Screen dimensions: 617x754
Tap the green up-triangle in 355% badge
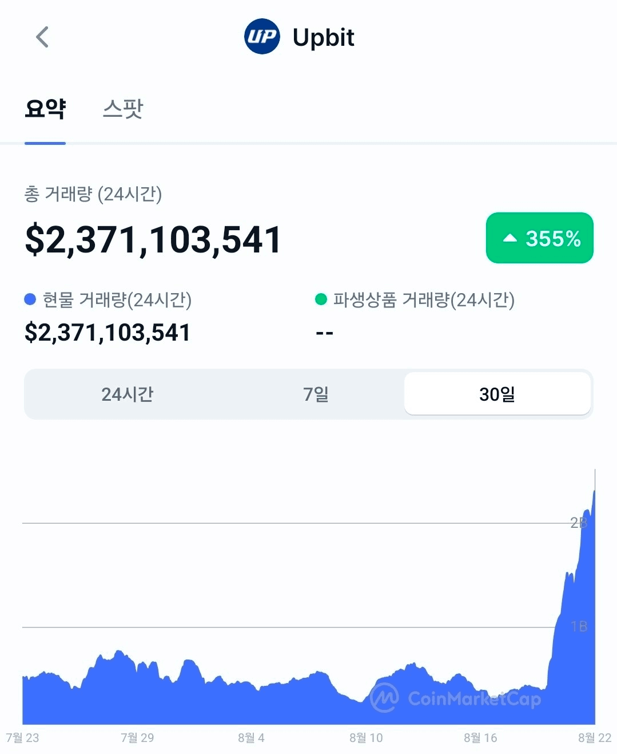pyautogui.click(x=509, y=238)
